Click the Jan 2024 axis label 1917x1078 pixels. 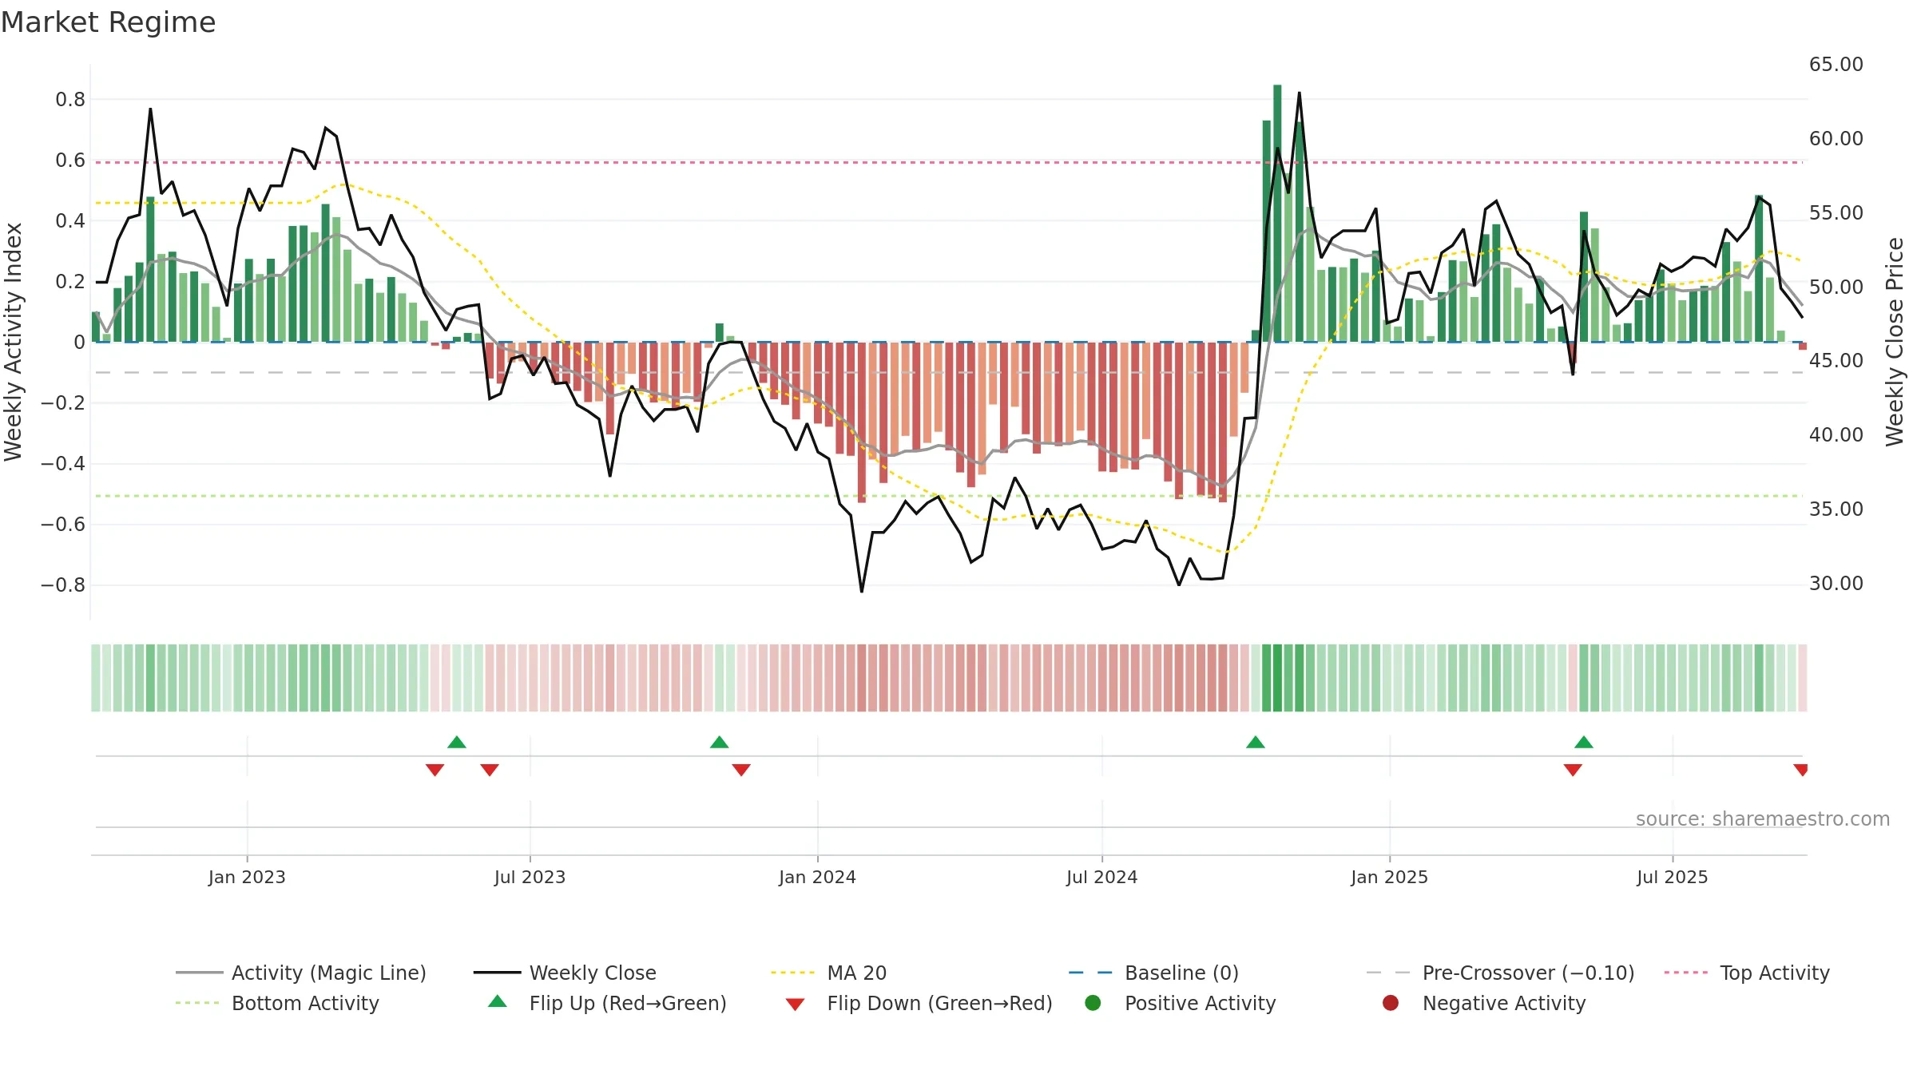817,877
